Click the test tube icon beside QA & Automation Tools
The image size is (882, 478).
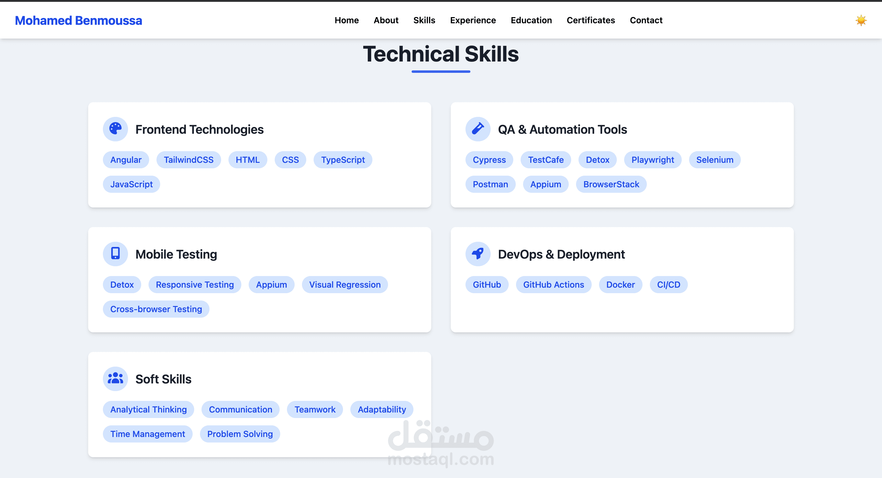pos(478,129)
